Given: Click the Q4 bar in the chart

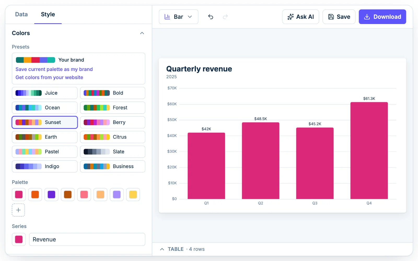Looking at the screenshot, I should [x=369, y=151].
